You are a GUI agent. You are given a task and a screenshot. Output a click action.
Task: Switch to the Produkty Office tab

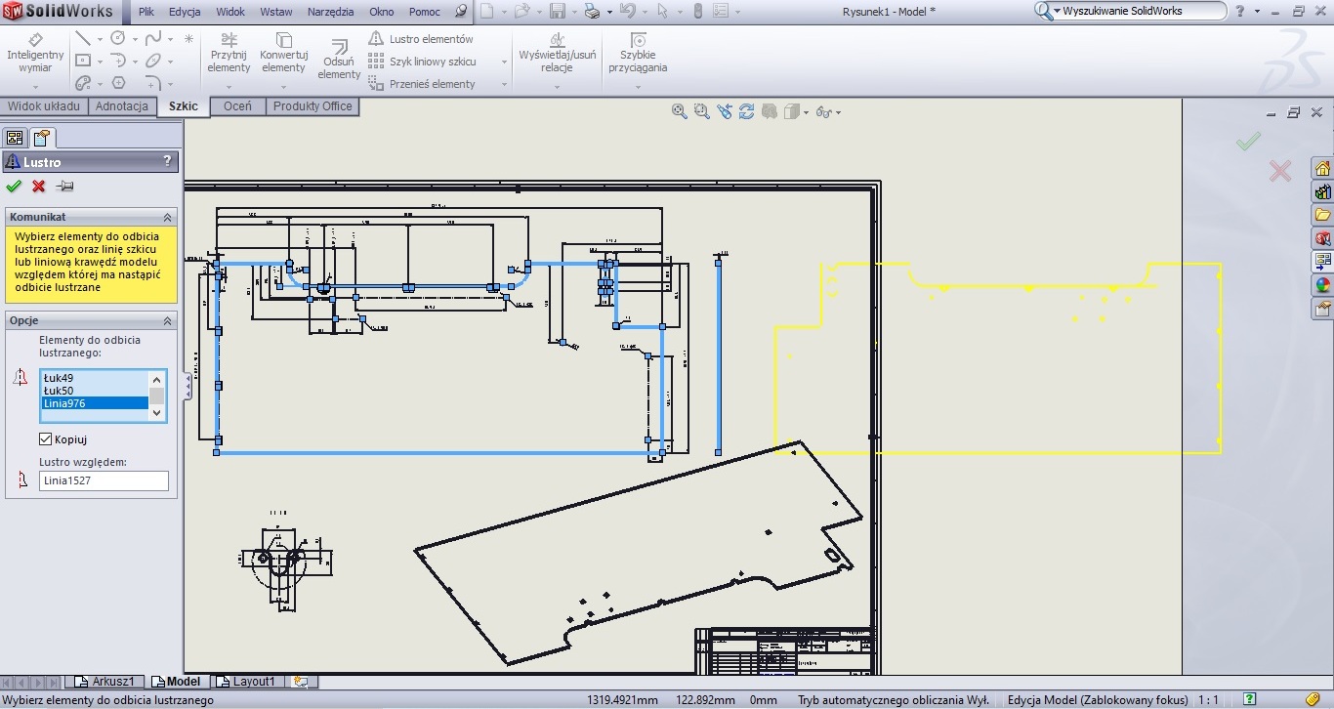tap(313, 106)
